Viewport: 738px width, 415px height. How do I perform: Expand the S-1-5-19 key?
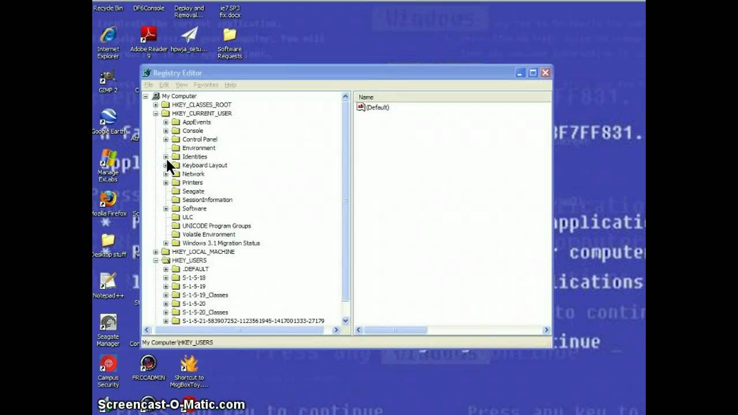[x=166, y=286]
